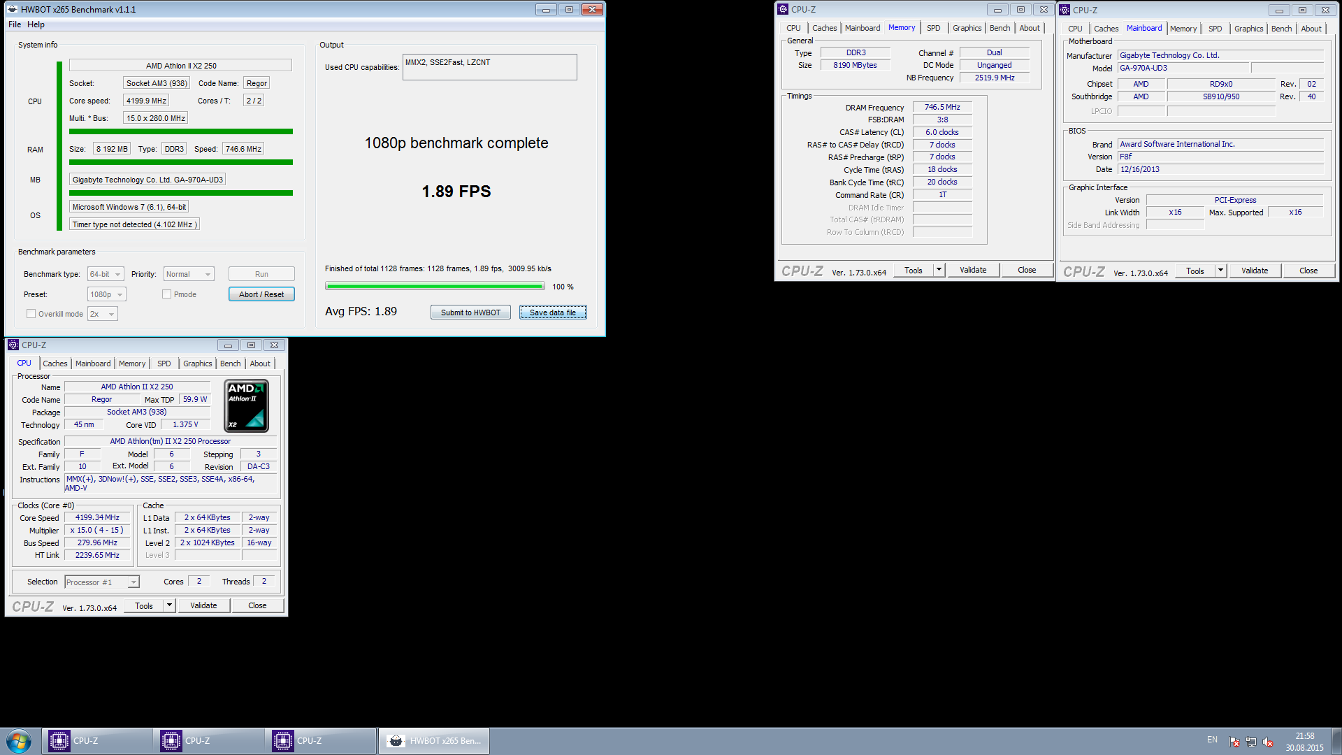Close the HWBOT x265 Benchmark window
Image resolution: width=1342 pixels, height=755 pixels.
coord(592,9)
